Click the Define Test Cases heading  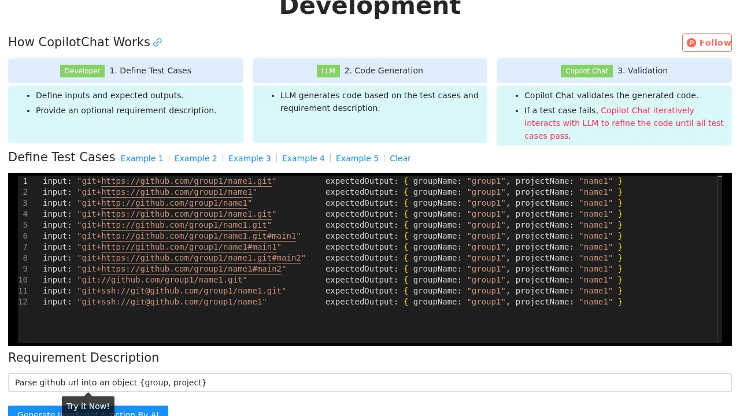pyautogui.click(x=61, y=157)
